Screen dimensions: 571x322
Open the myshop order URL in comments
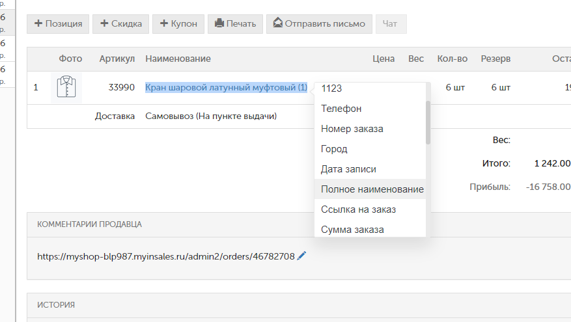[x=165, y=256]
